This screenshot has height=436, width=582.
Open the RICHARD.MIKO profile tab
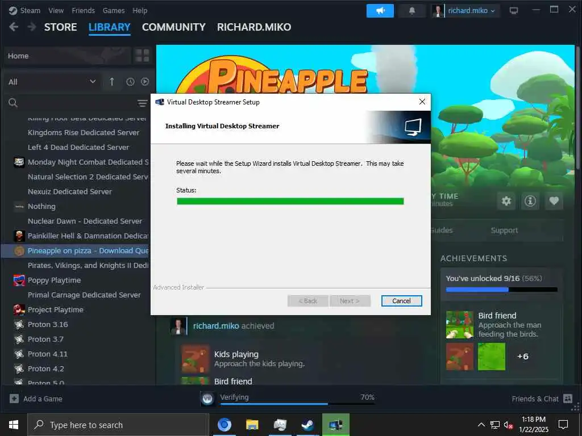pos(254,27)
